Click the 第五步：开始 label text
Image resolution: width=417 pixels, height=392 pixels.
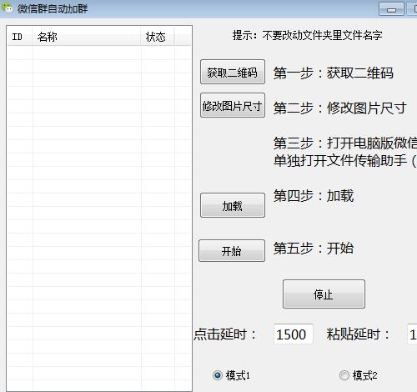pyautogui.click(x=314, y=248)
